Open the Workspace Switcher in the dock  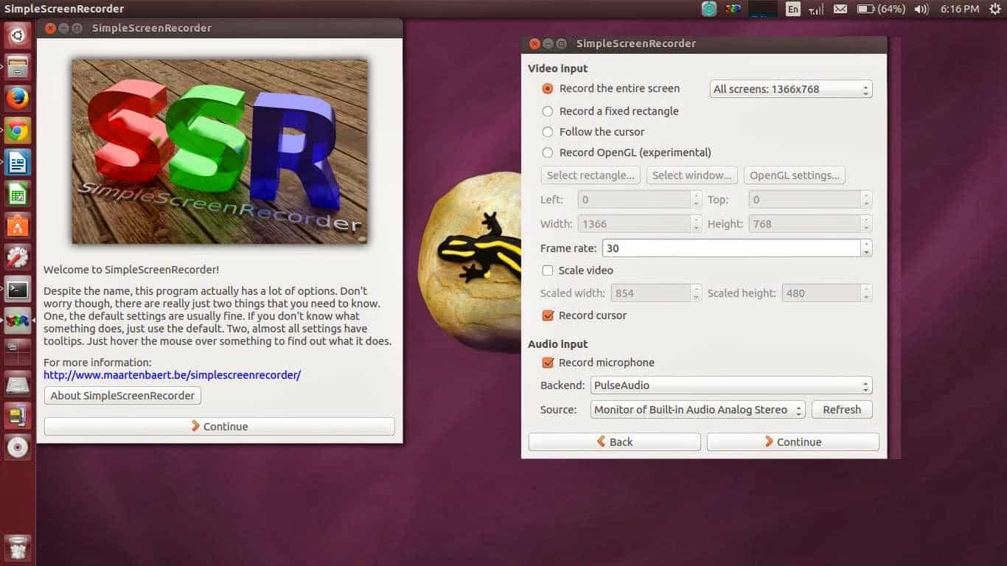tap(18, 352)
